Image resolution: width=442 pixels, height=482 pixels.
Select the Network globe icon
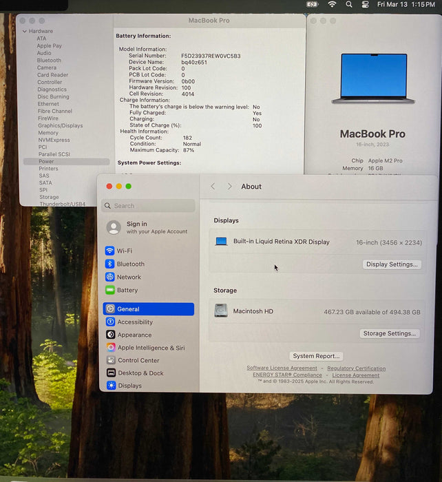pyautogui.click(x=109, y=277)
